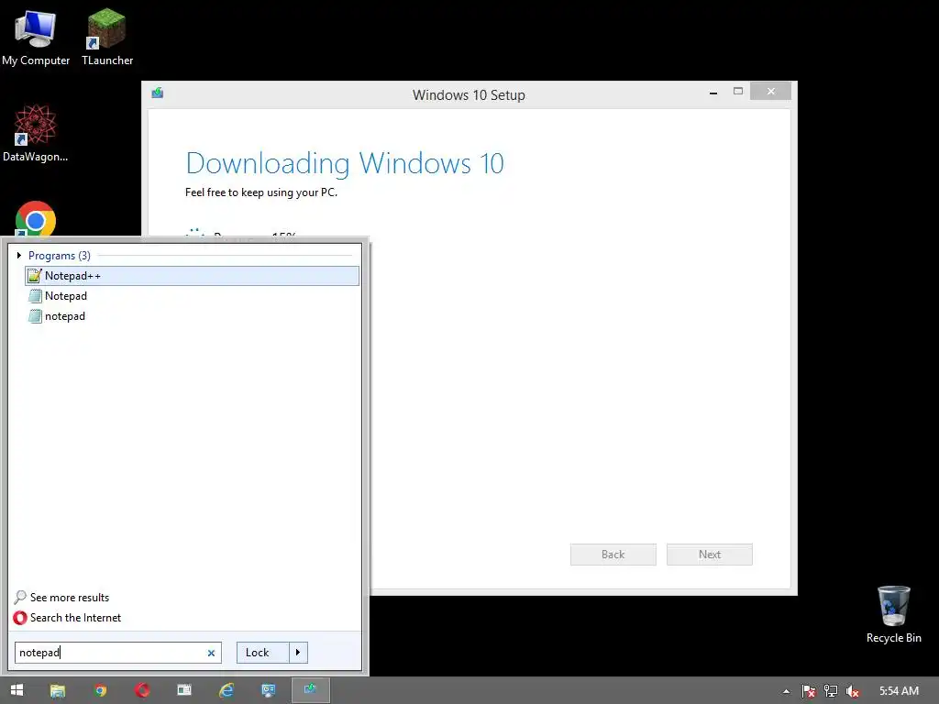The width and height of the screenshot is (939, 704).
Task: Click the 5:54 AM clock
Action: coord(899,691)
